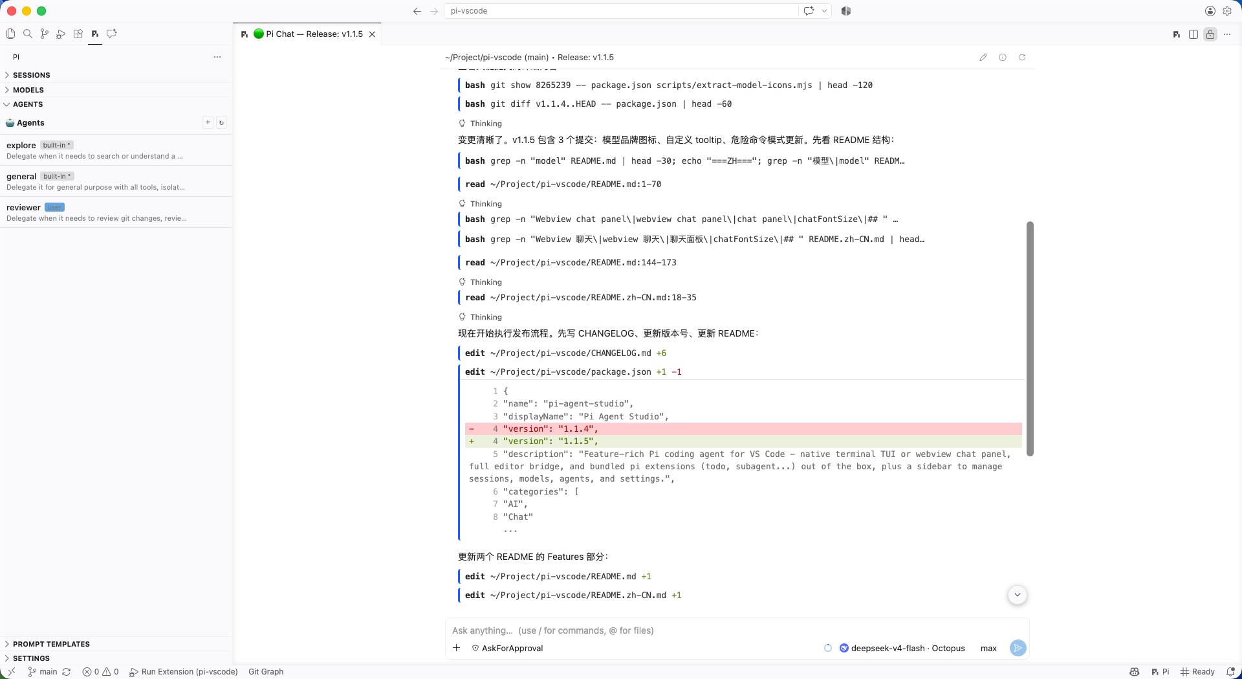
Task: Select the general built-in agent
Action: coord(116,181)
